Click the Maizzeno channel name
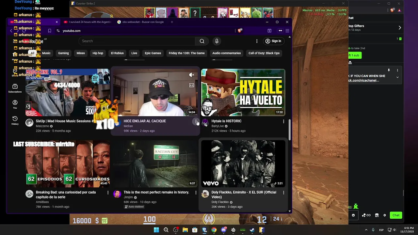The height and width of the screenshot is (235, 418). (42, 126)
